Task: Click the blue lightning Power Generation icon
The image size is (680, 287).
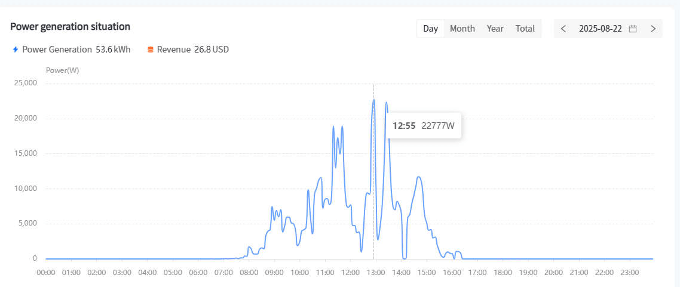Action: (16, 50)
